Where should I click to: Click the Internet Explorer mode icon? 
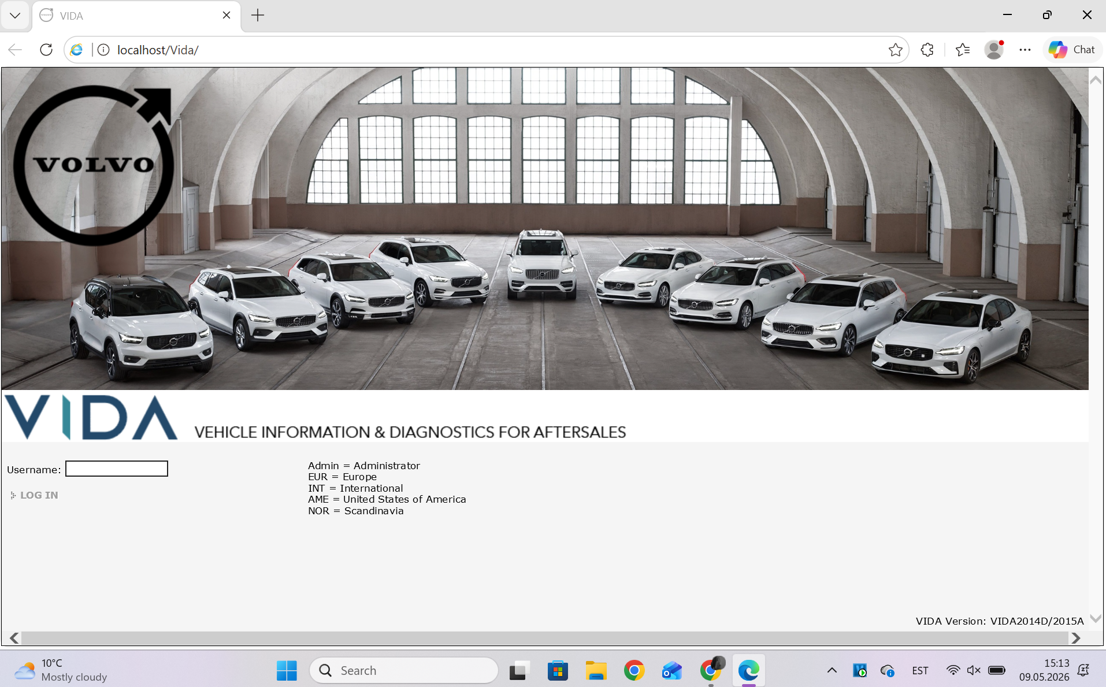(x=76, y=50)
